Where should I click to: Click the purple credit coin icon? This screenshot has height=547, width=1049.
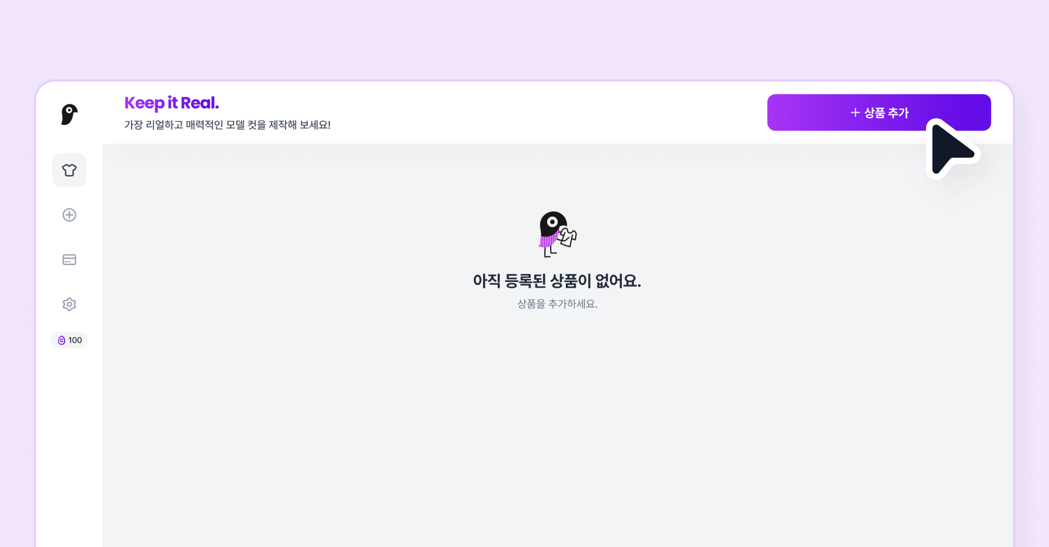click(x=61, y=340)
